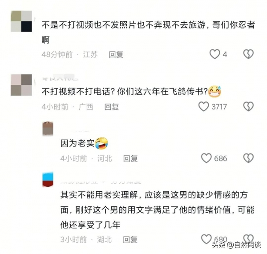
Task: Open the blurred username above 飞鸽传书 comment
Action: click(x=60, y=78)
